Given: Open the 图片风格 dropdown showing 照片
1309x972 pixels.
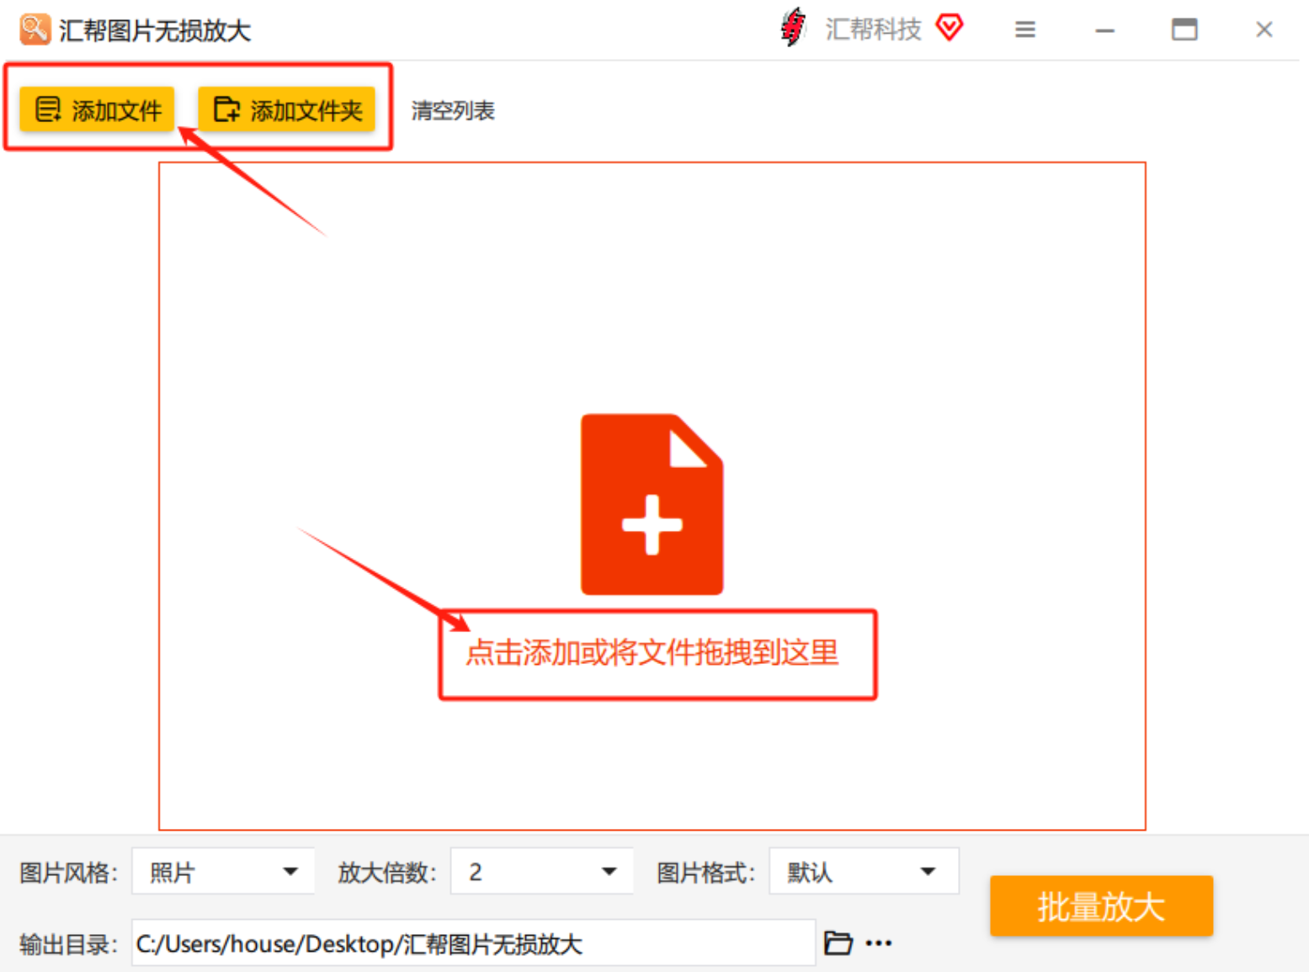Looking at the screenshot, I should tap(223, 872).
